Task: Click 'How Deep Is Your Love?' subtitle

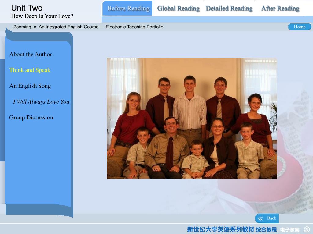Action: coord(42,16)
